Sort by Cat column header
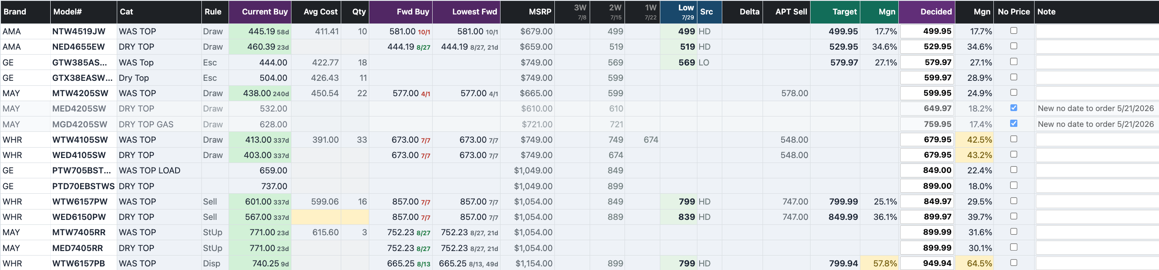1159x270 pixels. (159, 12)
